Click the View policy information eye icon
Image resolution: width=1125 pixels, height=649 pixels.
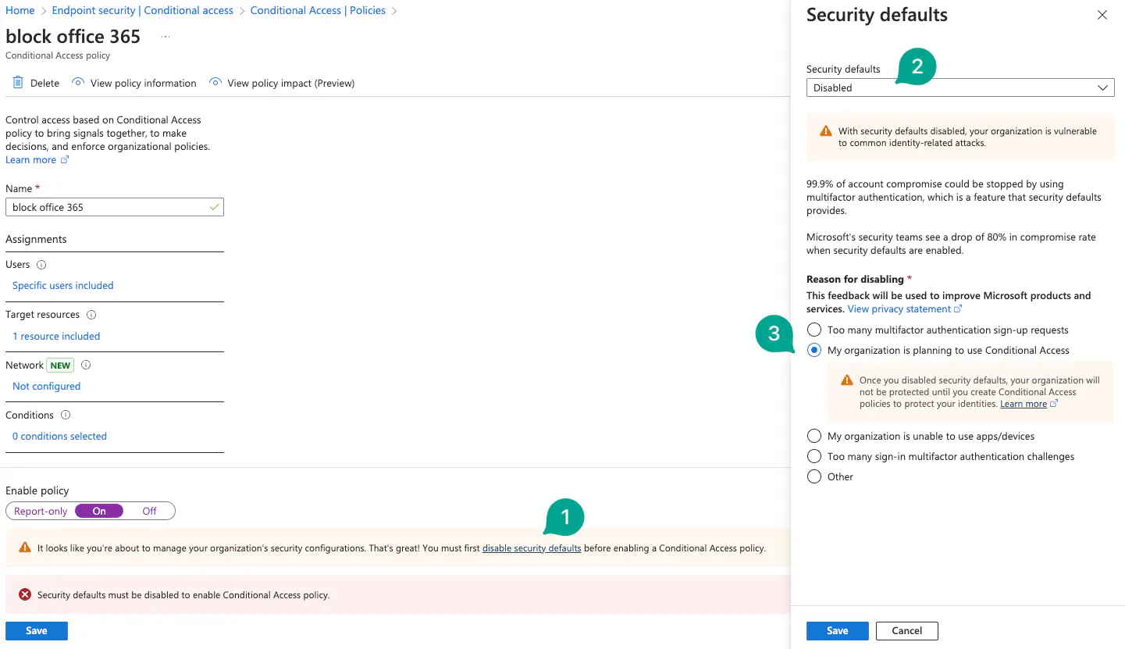pyautogui.click(x=78, y=83)
